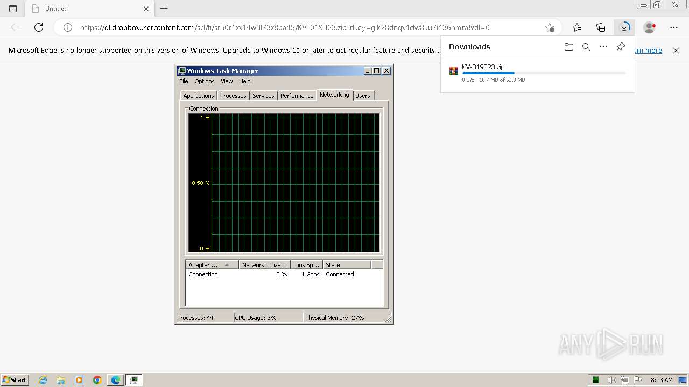This screenshot has width=689, height=387.
Task: Open the Favorites list icon
Action: click(577, 27)
